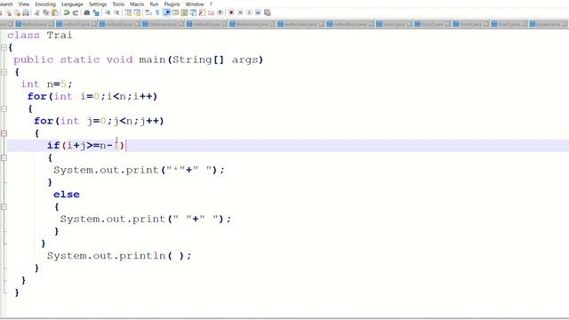
Task: Click the Save Recorded Macro icon
Action: tap(267, 12)
